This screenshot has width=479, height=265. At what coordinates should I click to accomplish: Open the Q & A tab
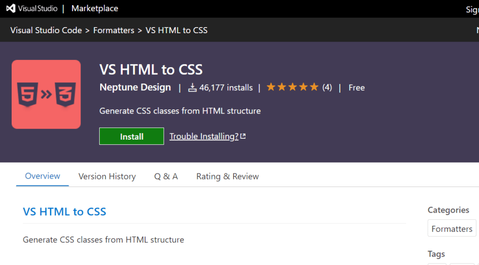coord(166,177)
